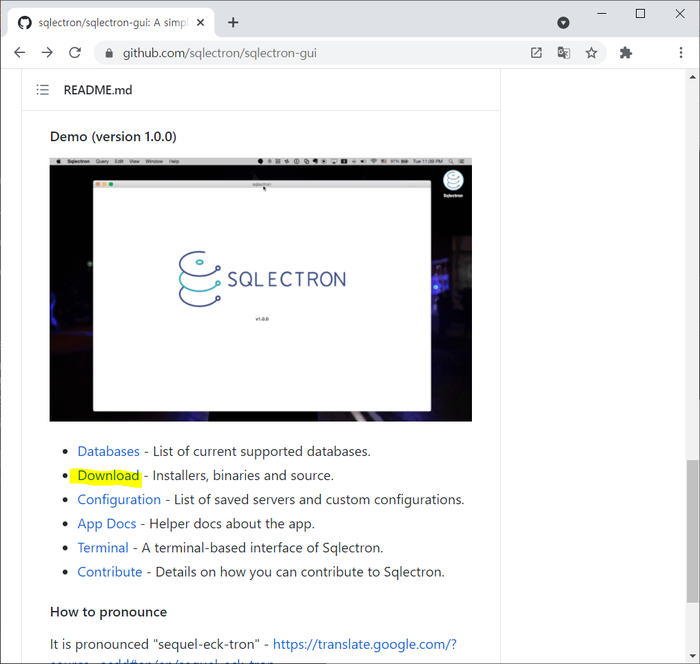
Task: Open the README table of contents icon
Action: pos(43,90)
